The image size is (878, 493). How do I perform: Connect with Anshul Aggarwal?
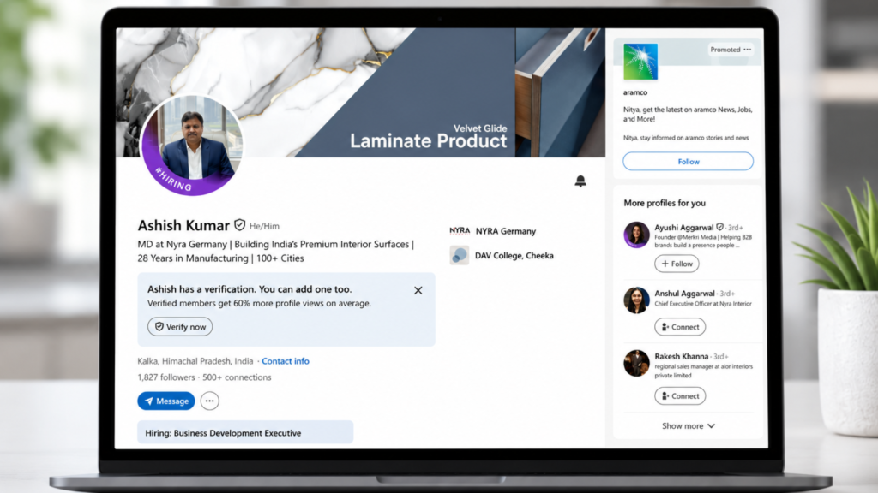click(680, 326)
